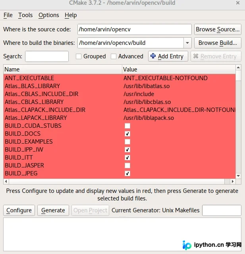Screen dimensions: 245x254
Task: Uncheck the BUILD_ITT checkbox
Action: tap(127, 158)
